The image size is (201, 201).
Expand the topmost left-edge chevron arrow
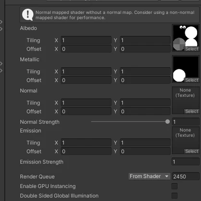(x=1, y=22)
